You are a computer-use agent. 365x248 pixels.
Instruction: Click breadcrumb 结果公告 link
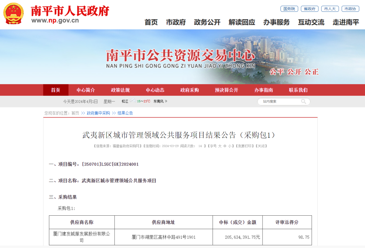pos(125,113)
